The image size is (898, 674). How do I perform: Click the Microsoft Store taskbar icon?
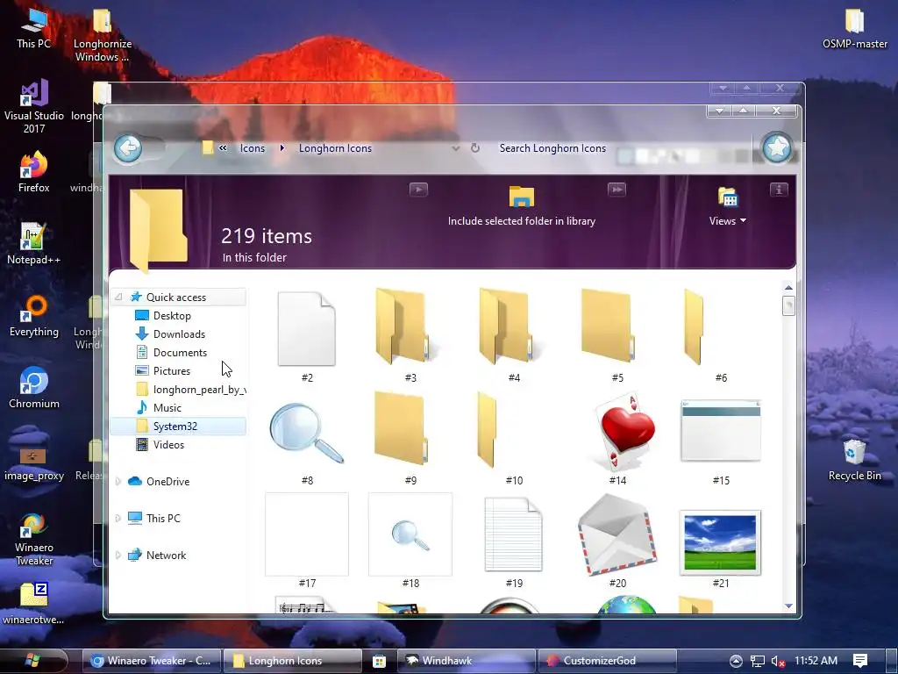pos(379,661)
